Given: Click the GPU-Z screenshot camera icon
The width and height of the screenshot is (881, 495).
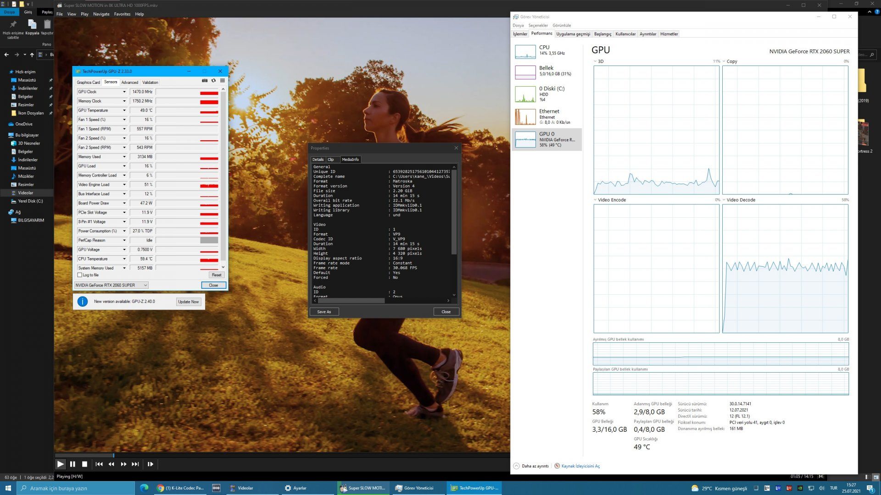Looking at the screenshot, I should point(205,81).
